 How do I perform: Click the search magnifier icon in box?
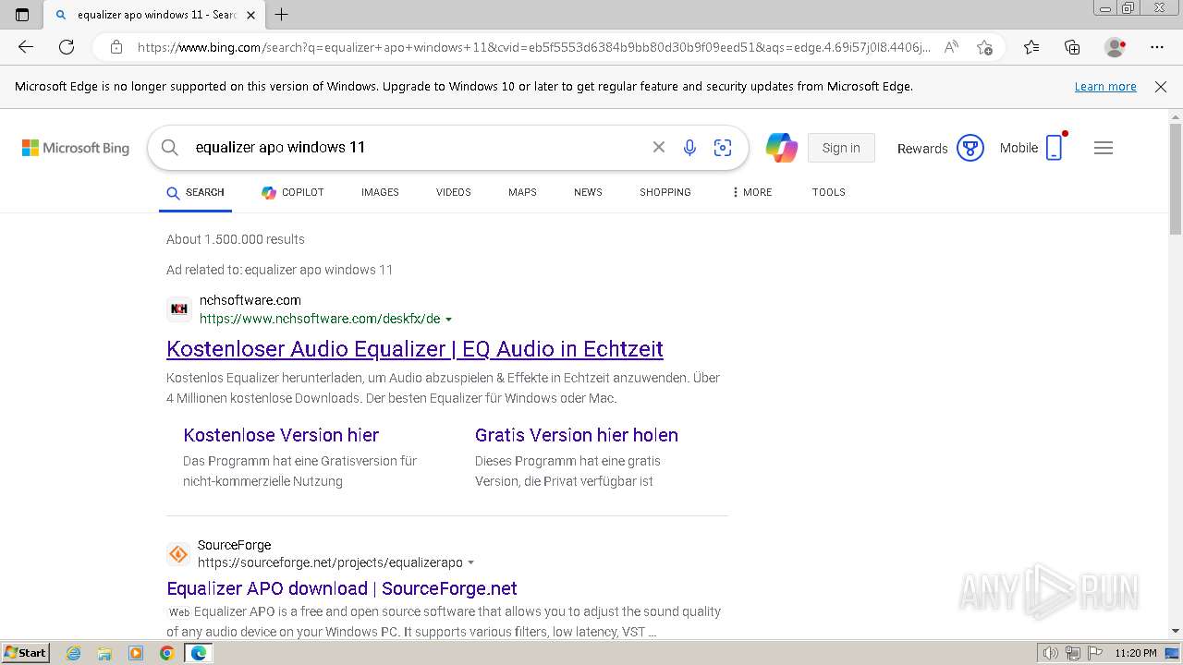coord(169,148)
